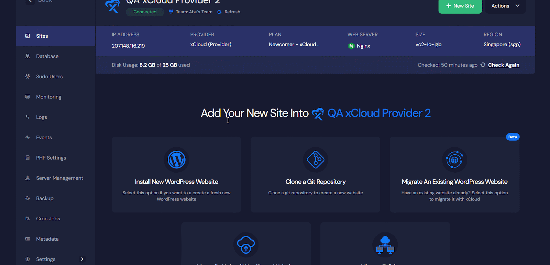This screenshot has height=265, width=550.
Task: Click the PHP Settings icon
Action: pos(27,157)
